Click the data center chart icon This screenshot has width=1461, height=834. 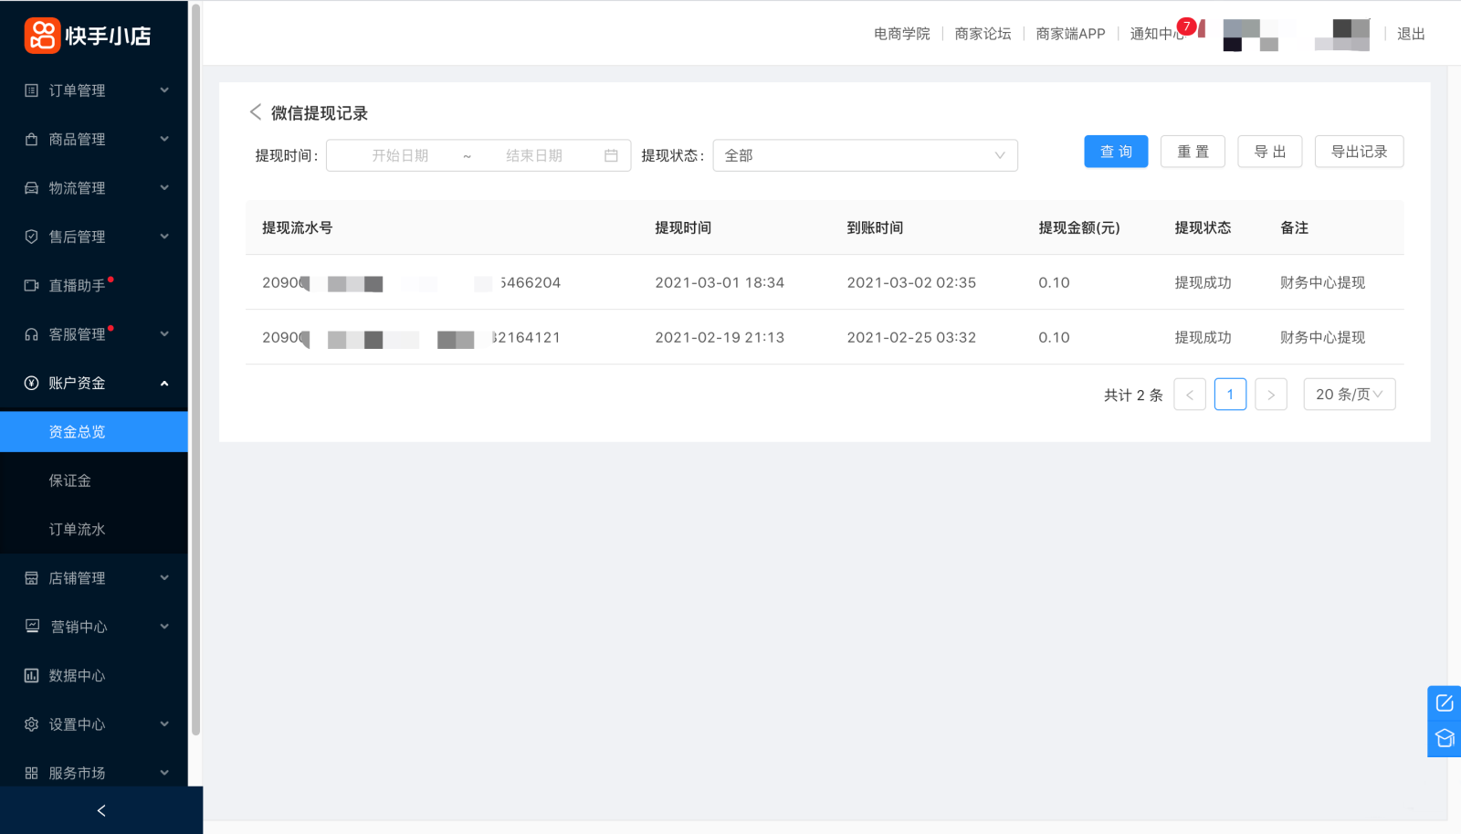pos(31,676)
